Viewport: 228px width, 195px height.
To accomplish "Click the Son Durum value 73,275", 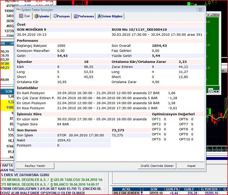I will coord(118,130).
